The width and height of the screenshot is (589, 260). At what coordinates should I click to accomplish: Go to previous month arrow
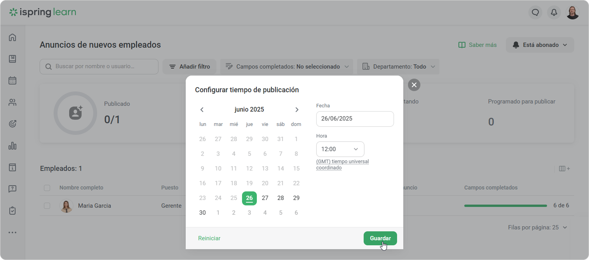click(202, 110)
